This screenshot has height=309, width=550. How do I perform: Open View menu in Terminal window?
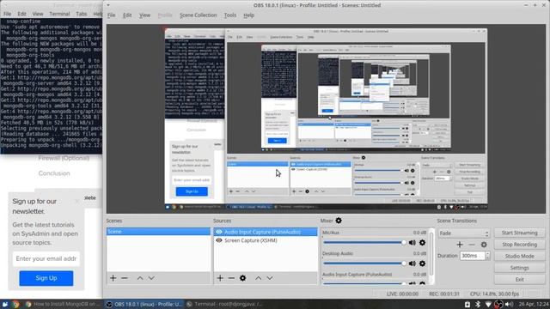(x=38, y=14)
